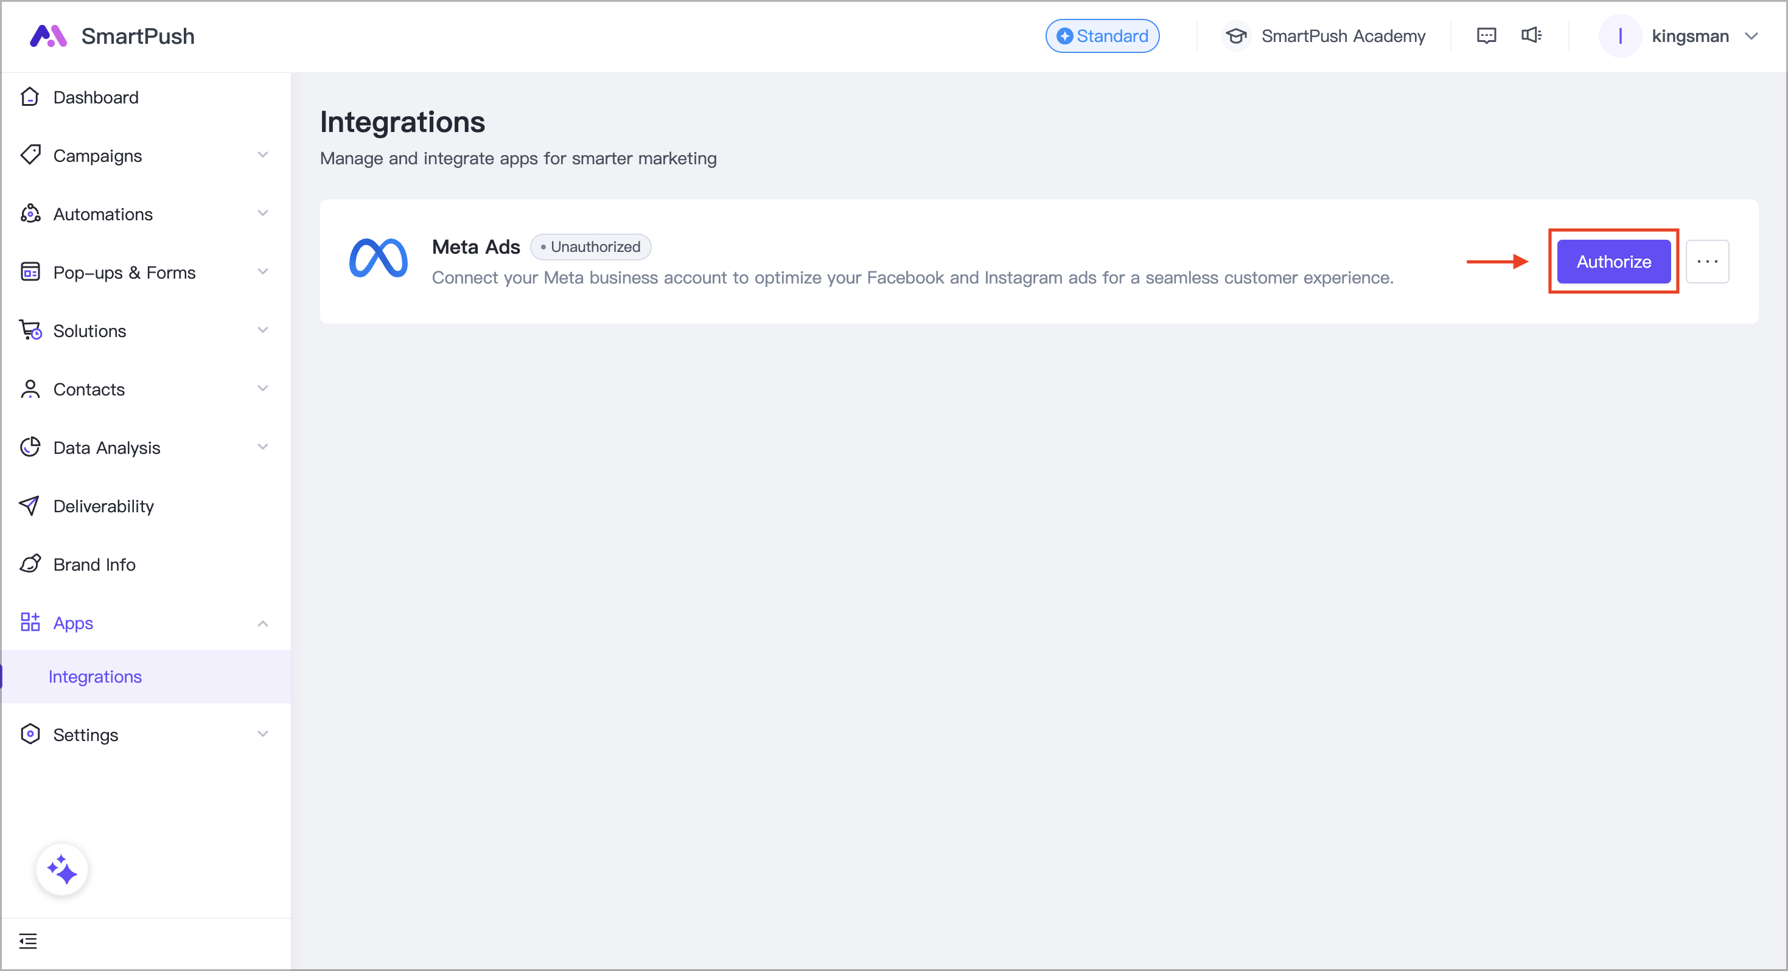Expand the Solutions menu chevron
This screenshot has height=971, width=1788.
(x=262, y=330)
